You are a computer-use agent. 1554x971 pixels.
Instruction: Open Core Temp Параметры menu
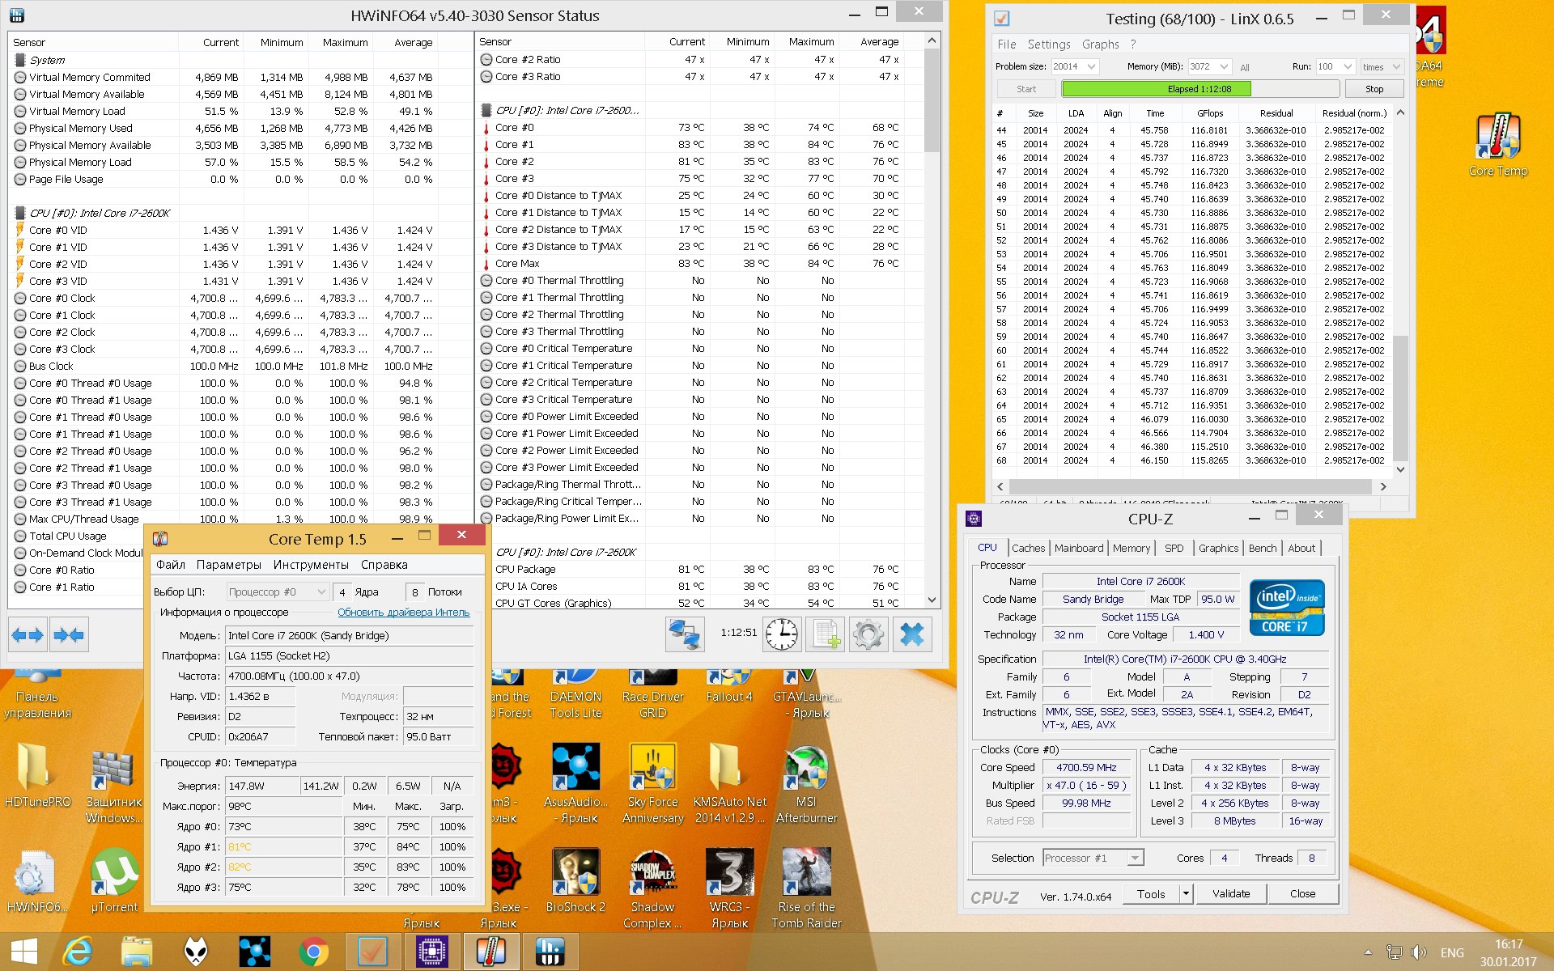pyautogui.click(x=229, y=565)
